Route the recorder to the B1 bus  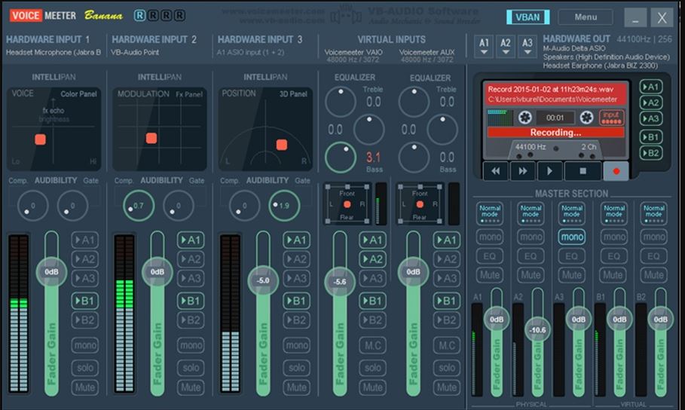(x=650, y=137)
